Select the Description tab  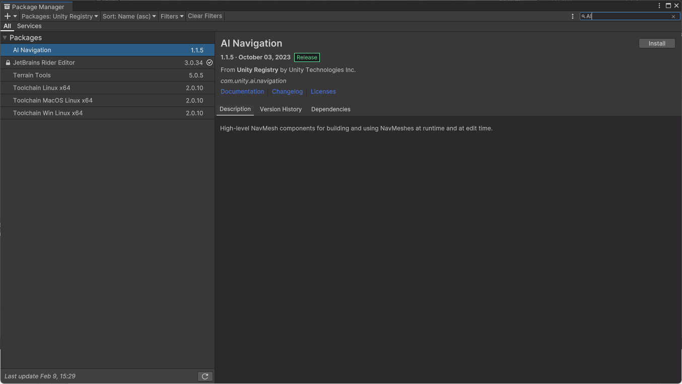pyautogui.click(x=235, y=109)
